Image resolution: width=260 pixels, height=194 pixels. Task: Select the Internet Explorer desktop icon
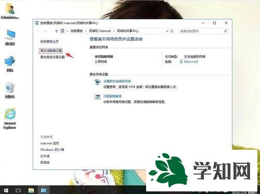click(10, 119)
